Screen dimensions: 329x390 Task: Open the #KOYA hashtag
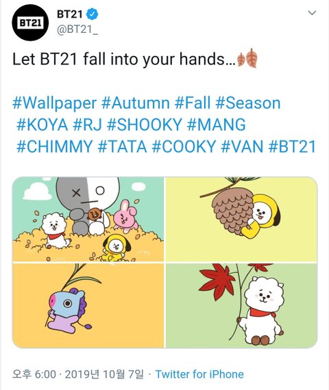point(42,125)
